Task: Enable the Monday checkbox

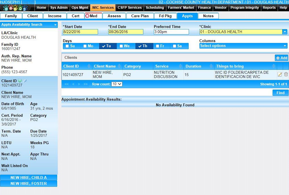Action: 85,46
